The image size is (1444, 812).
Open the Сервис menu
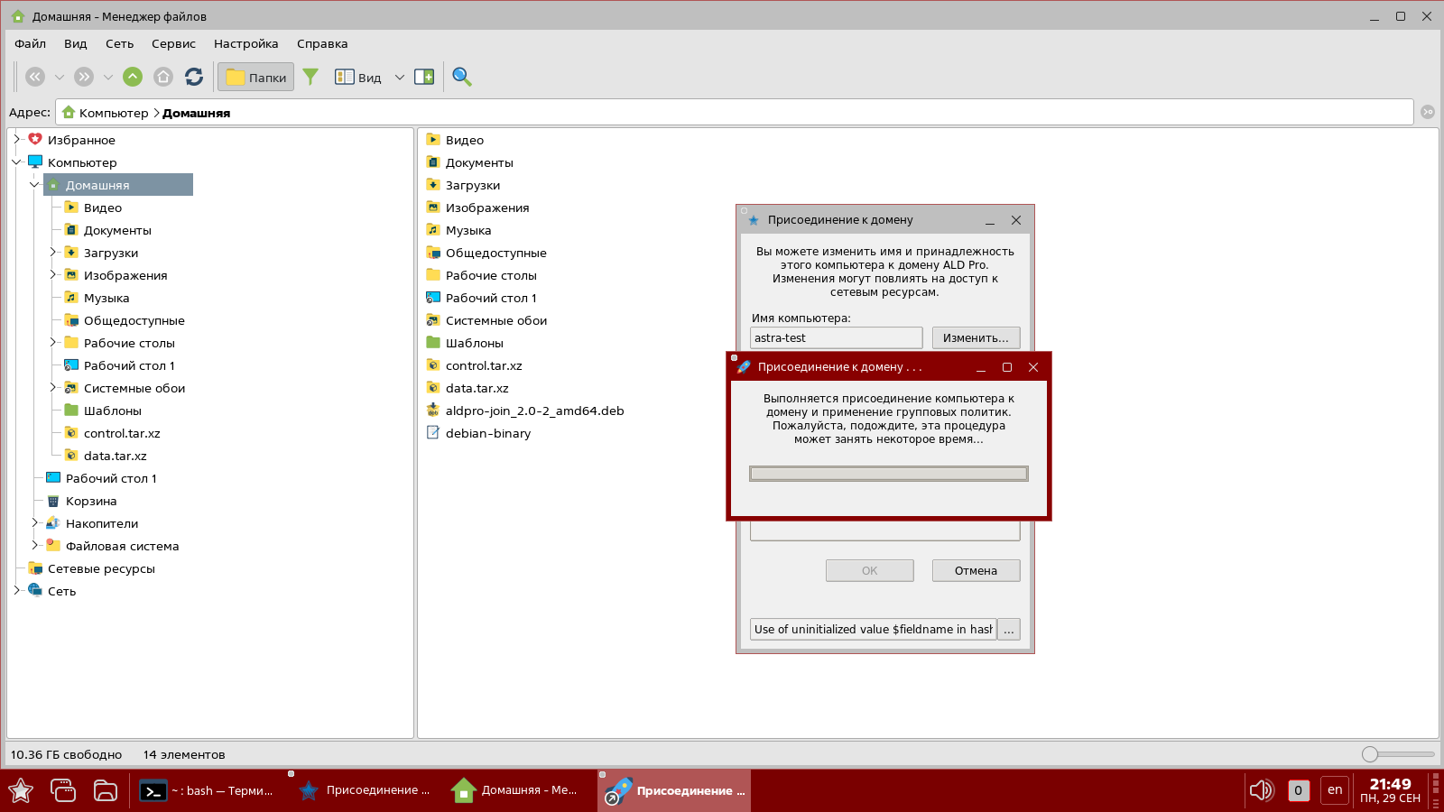pos(173,43)
